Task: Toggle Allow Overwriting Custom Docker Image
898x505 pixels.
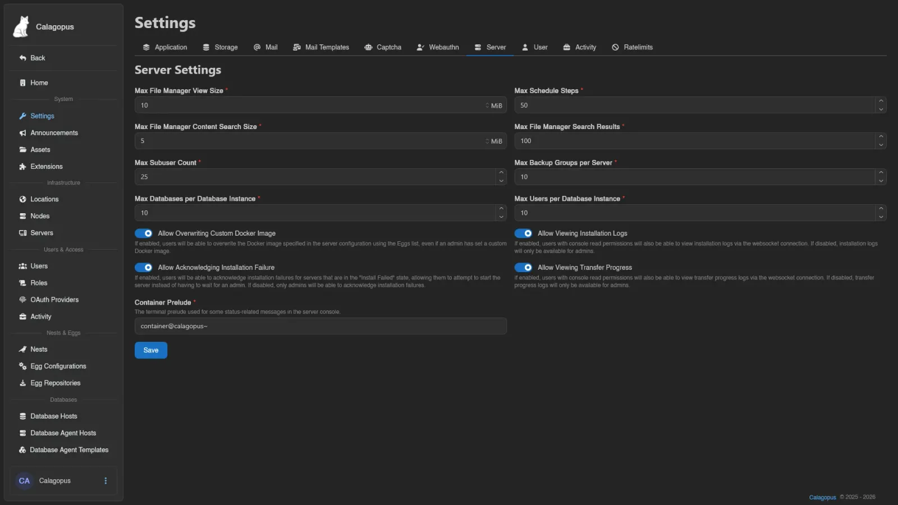Action: click(144, 233)
